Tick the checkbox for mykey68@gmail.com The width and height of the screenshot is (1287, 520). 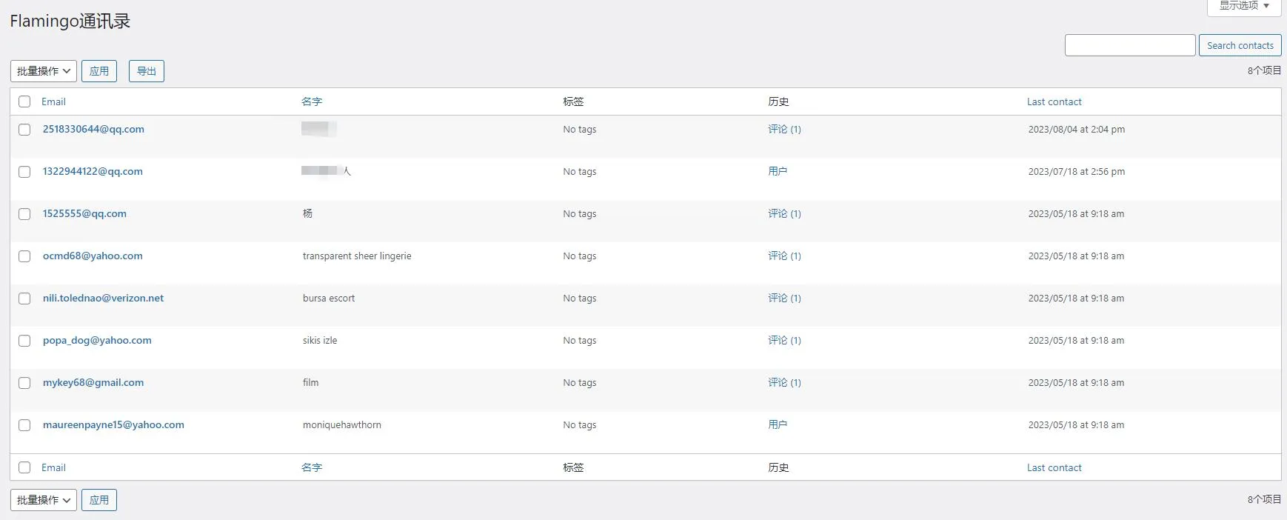24,383
